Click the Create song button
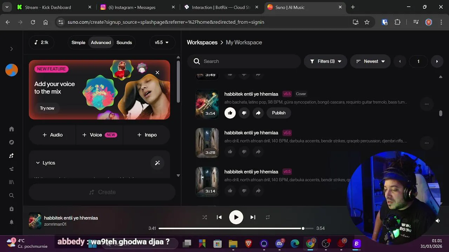 coord(102,192)
